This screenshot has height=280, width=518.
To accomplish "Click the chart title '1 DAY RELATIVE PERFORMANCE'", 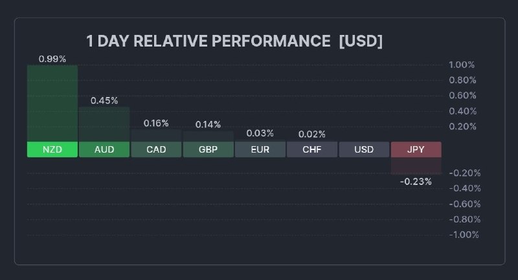I will pos(208,41).
